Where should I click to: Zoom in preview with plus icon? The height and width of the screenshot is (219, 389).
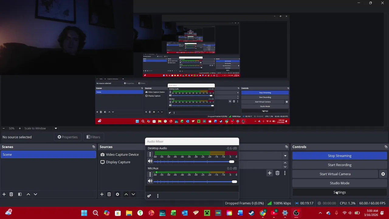pos(20,128)
